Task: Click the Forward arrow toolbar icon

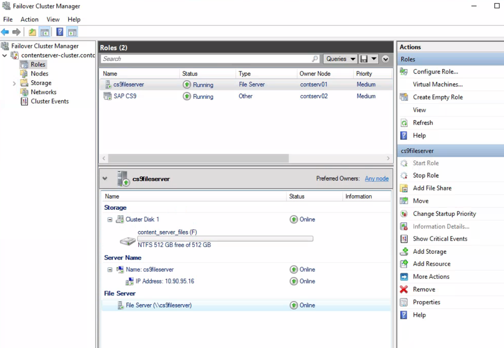Action: pyautogui.click(x=16, y=32)
